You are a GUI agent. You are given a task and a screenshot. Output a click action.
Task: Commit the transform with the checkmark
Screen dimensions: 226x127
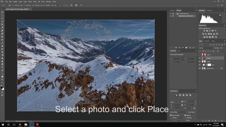point(81,5)
